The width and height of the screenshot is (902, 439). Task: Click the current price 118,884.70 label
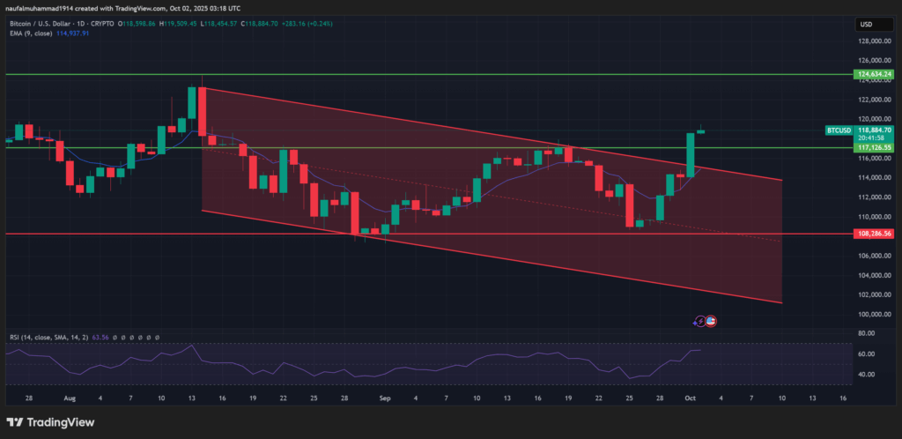pyautogui.click(x=875, y=130)
